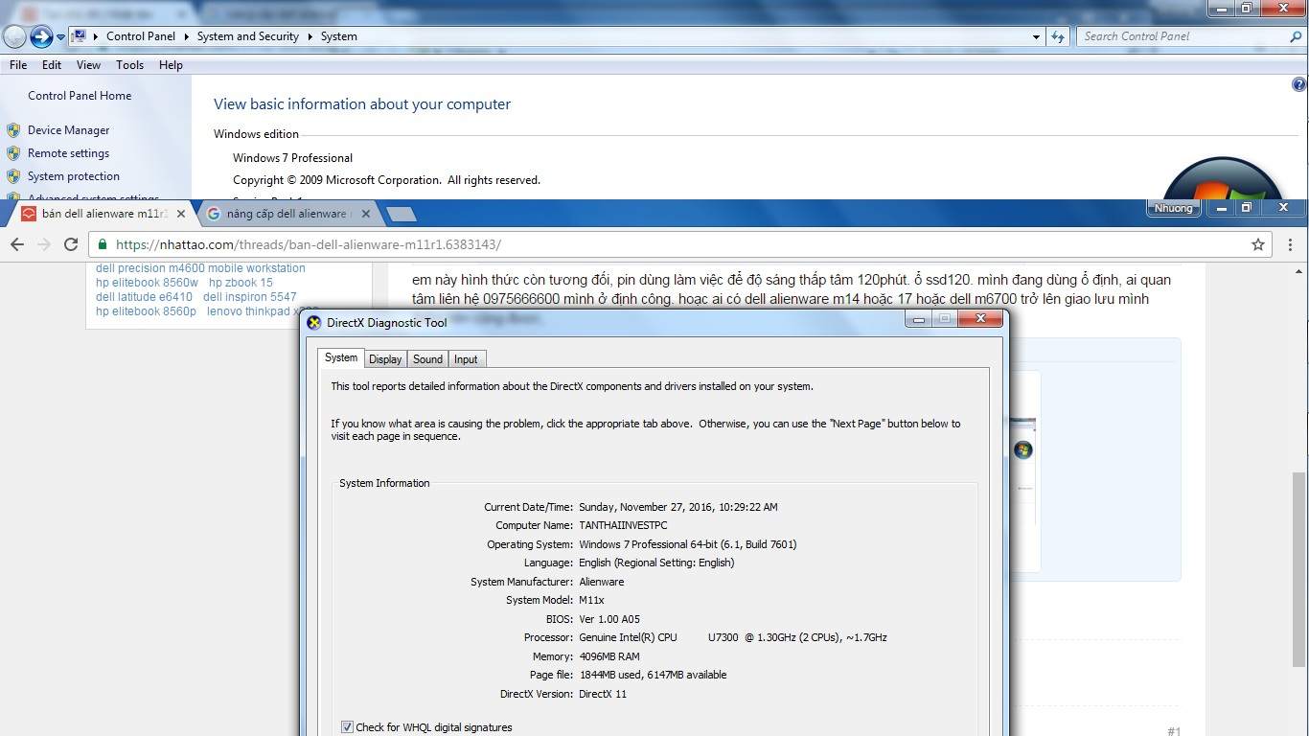The image size is (1309, 736).
Task: Open Device Manager link
Action: click(x=68, y=130)
